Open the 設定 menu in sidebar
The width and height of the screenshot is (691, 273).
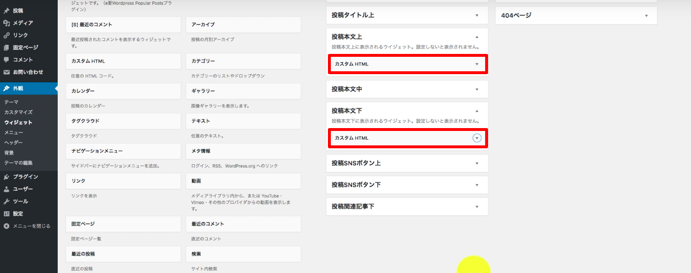(18, 214)
